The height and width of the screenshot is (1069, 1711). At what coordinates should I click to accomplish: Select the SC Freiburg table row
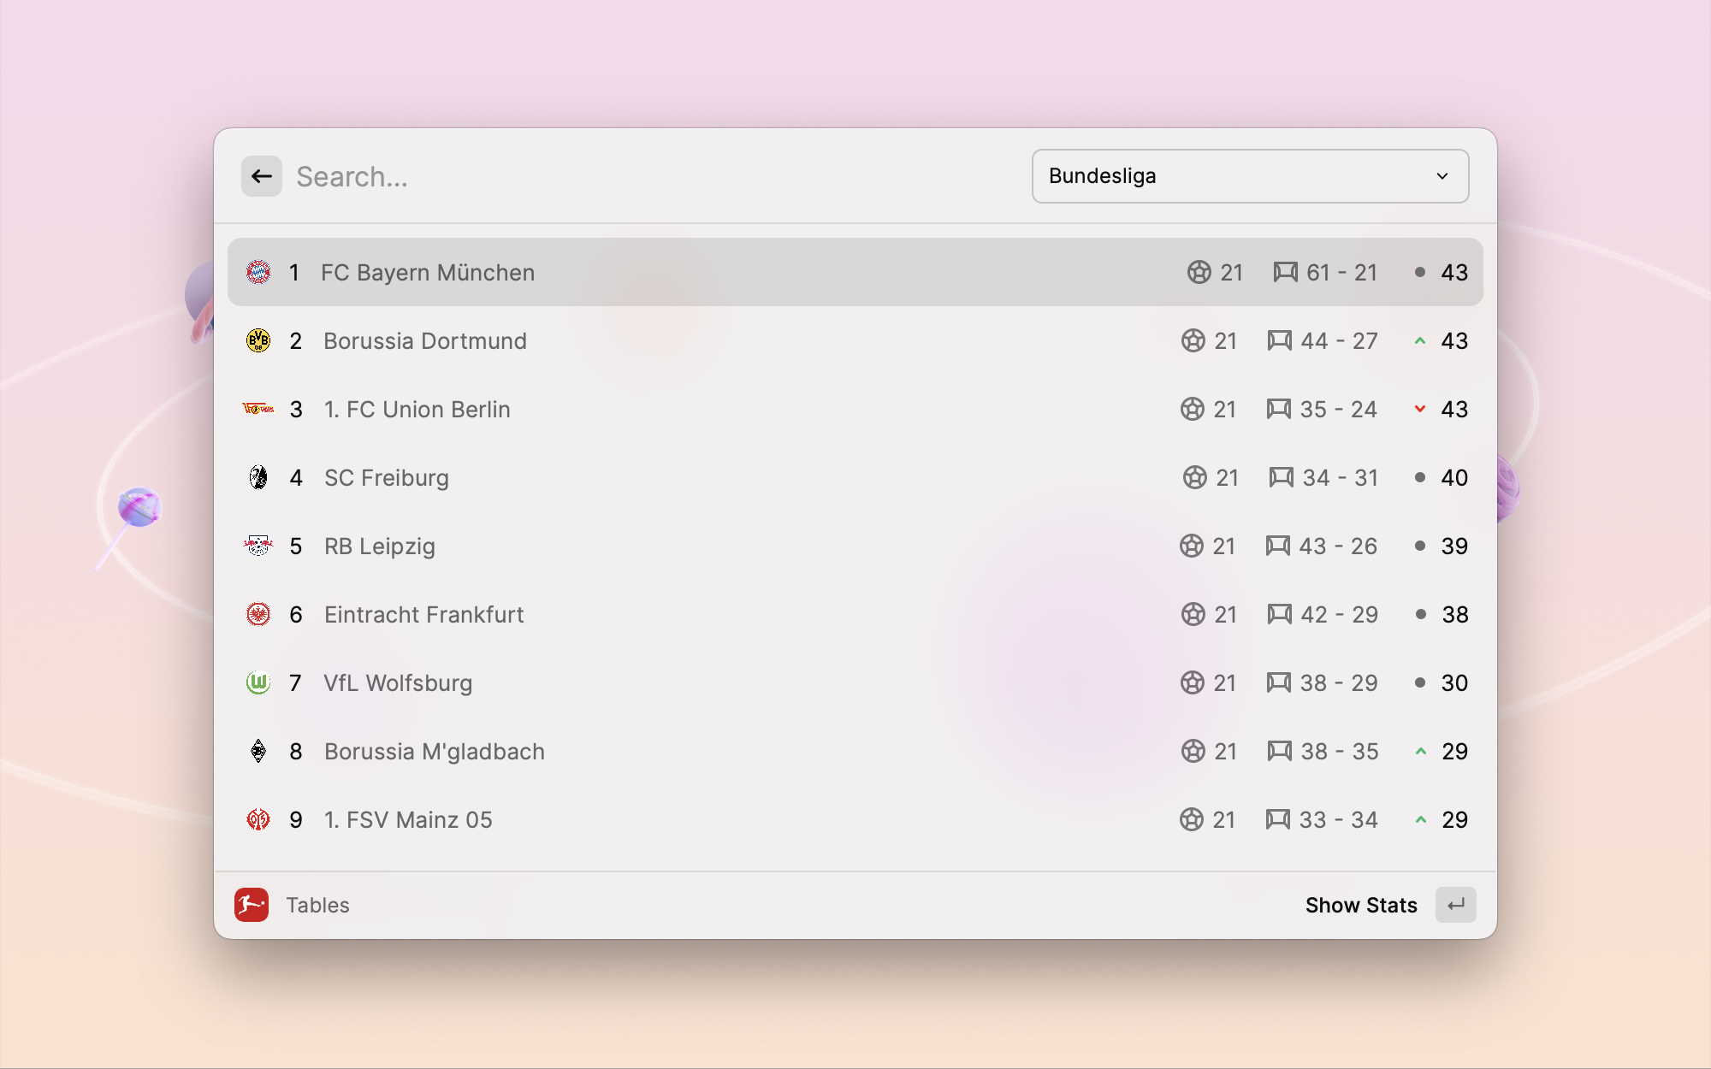(770, 477)
